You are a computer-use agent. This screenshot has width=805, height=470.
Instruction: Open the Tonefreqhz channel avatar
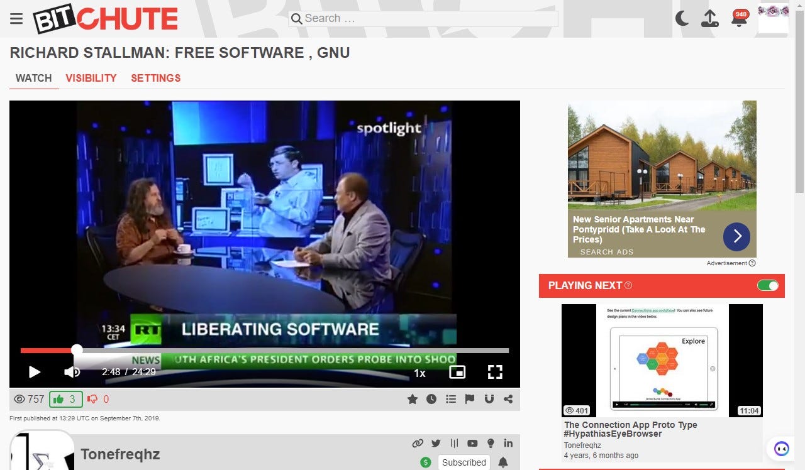(42, 451)
